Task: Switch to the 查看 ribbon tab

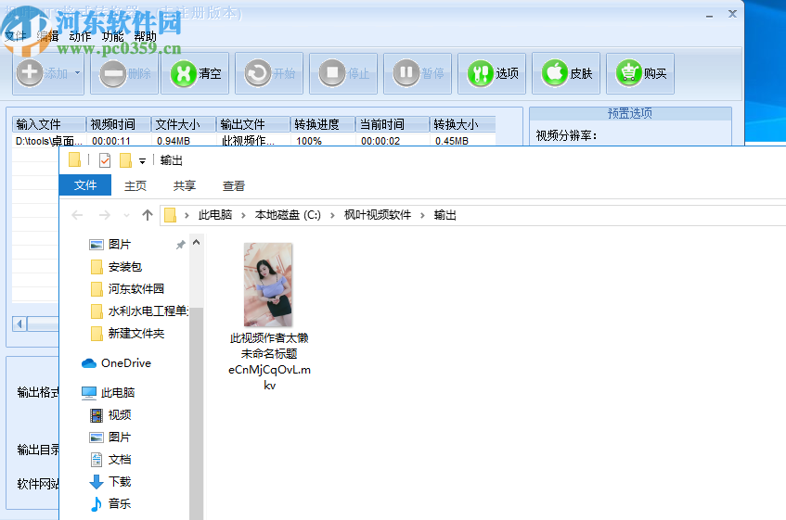Action: [x=234, y=185]
